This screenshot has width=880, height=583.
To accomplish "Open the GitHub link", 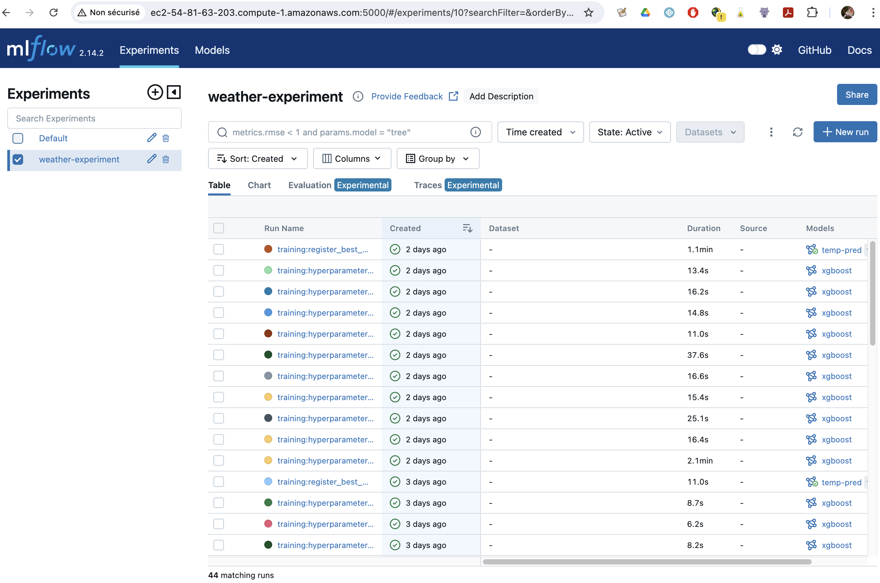I will pyautogui.click(x=814, y=50).
